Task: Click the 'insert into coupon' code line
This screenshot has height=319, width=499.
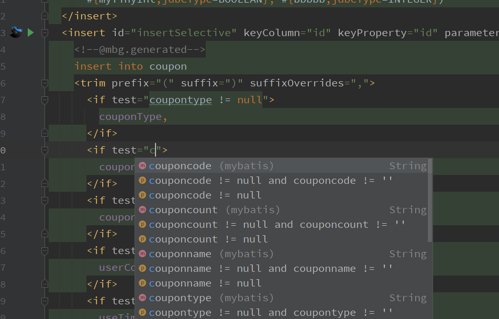Action: coord(130,67)
